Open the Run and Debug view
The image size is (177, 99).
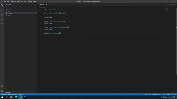pyautogui.click(x=2, y=19)
